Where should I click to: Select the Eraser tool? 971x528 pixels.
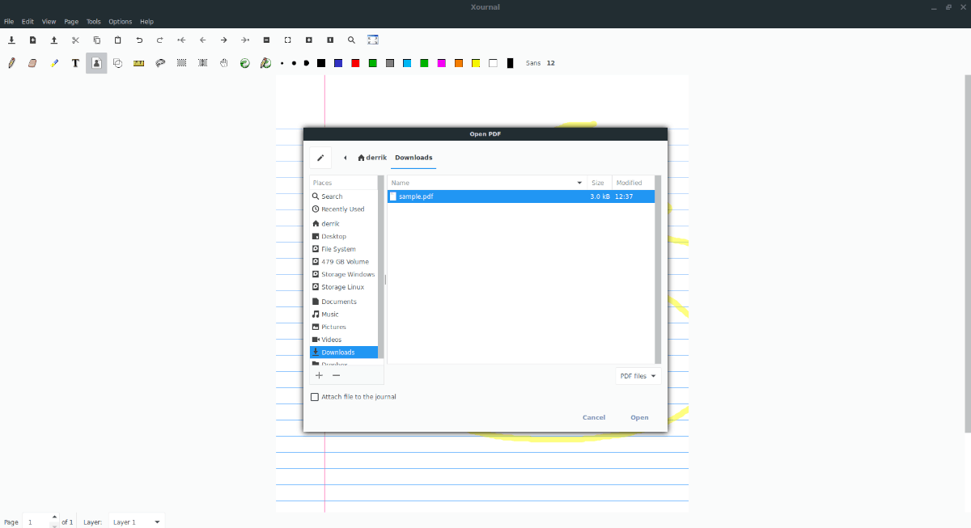(32, 63)
